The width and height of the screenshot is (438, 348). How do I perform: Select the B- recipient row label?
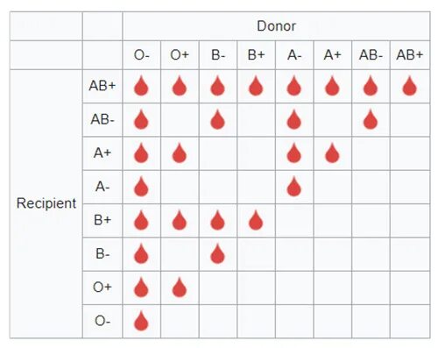click(102, 253)
